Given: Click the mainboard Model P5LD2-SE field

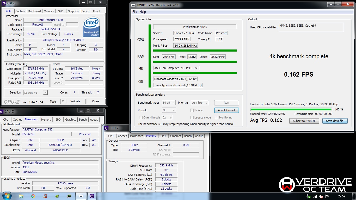Looking at the screenshot, I should click(x=46, y=134).
